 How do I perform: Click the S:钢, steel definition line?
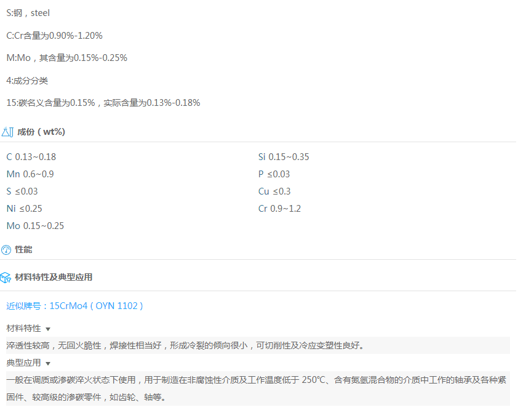(x=28, y=13)
